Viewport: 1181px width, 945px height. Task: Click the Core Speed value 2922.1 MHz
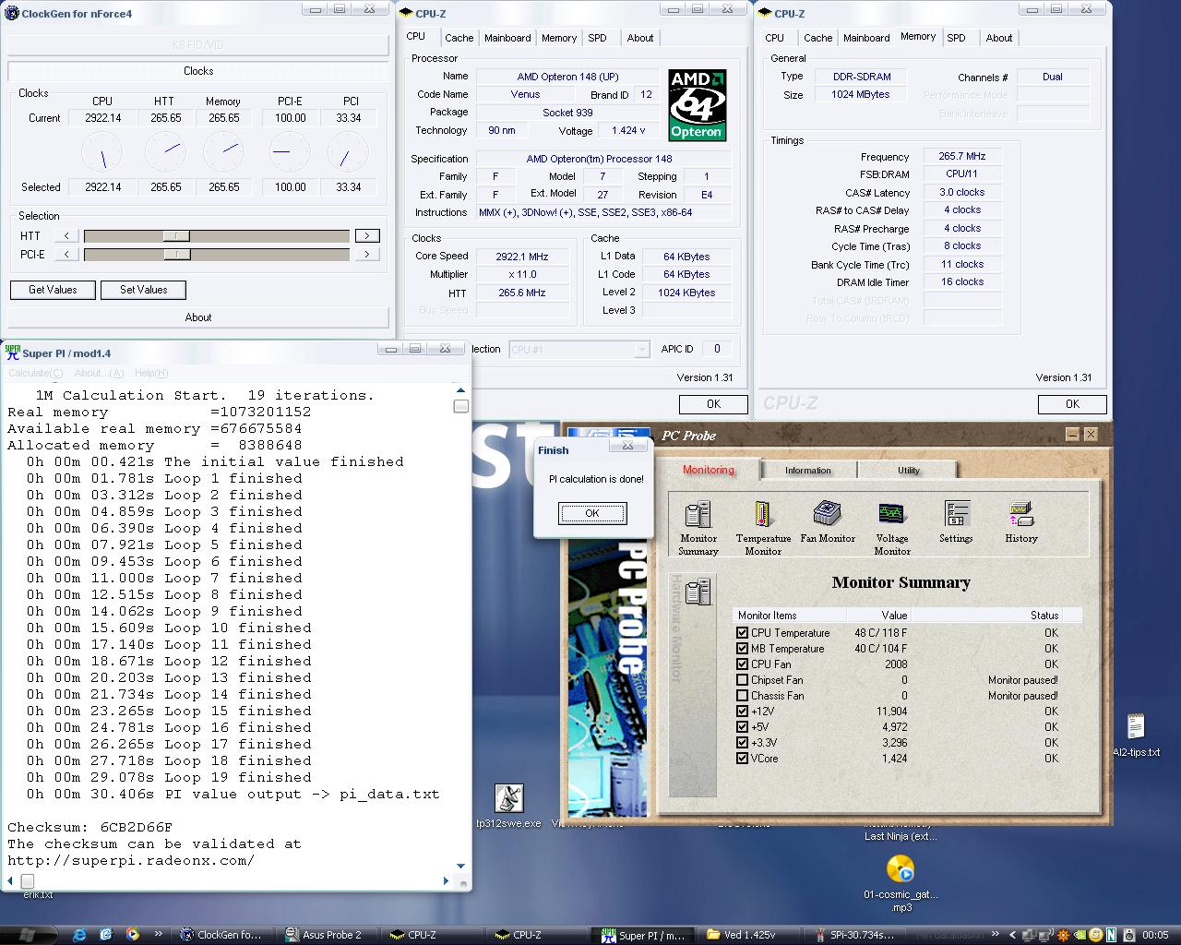coord(522,257)
